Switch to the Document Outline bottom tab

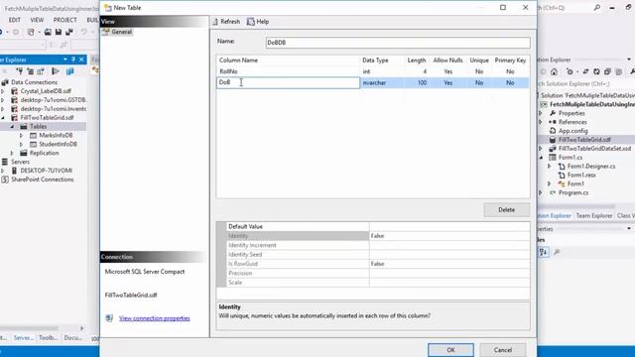[x=73, y=337]
